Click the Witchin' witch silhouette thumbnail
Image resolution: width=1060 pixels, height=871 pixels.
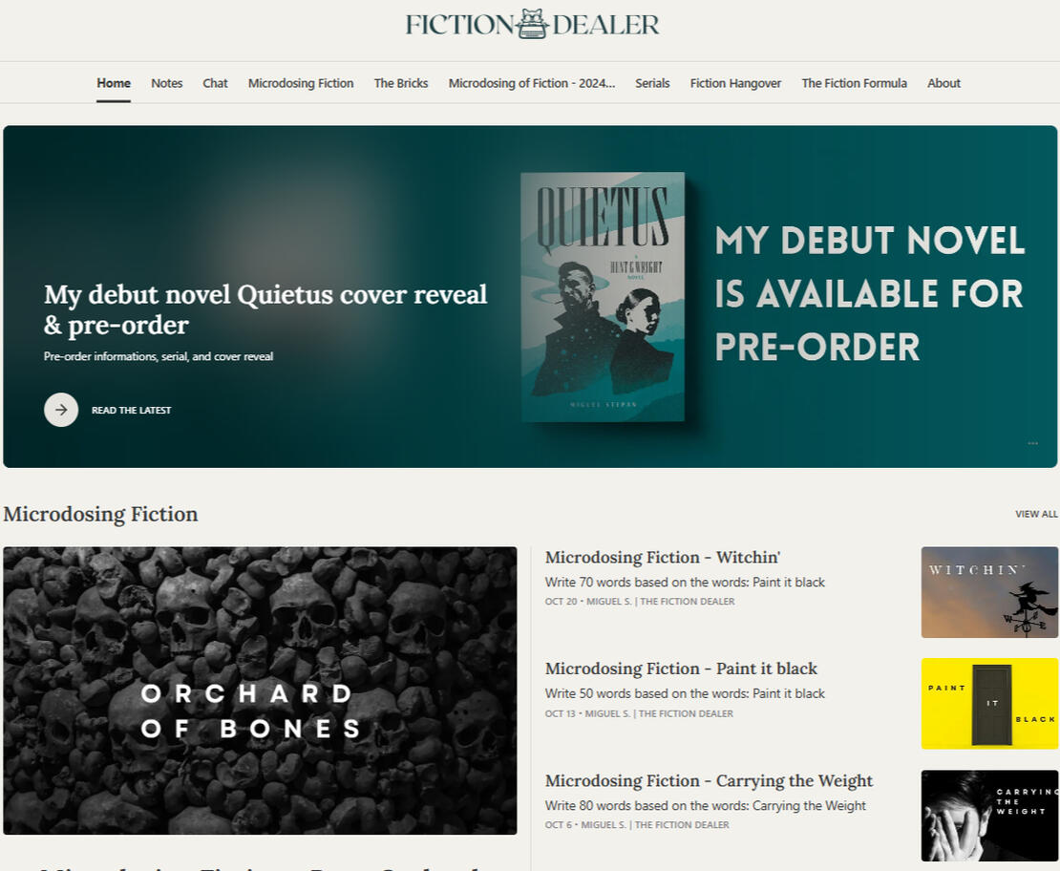tap(989, 592)
